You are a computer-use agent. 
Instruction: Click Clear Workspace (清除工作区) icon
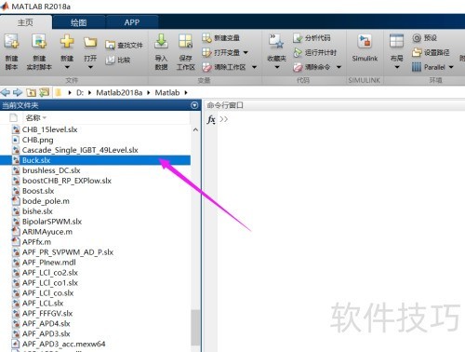(x=206, y=67)
